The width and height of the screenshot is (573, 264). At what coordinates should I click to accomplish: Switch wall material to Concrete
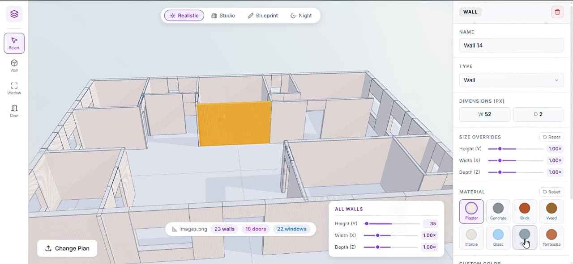(x=498, y=211)
